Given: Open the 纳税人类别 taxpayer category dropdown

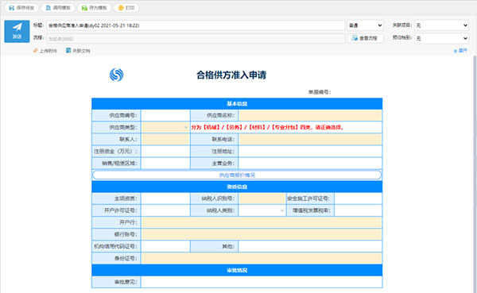Looking at the screenshot, I should (262, 210).
